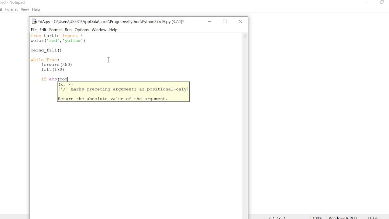Open the Window menu
The height and width of the screenshot is (219, 389).
coord(99,30)
